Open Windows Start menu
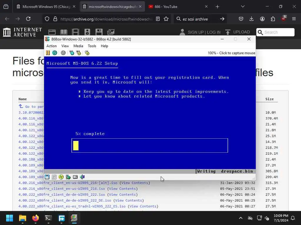The width and height of the screenshot is (301, 225). click(9, 218)
